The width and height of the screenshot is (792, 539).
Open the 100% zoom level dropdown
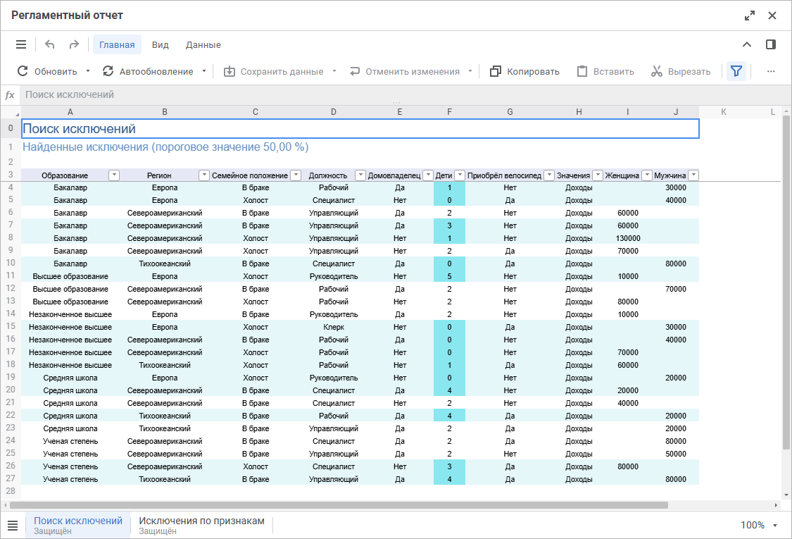click(759, 526)
